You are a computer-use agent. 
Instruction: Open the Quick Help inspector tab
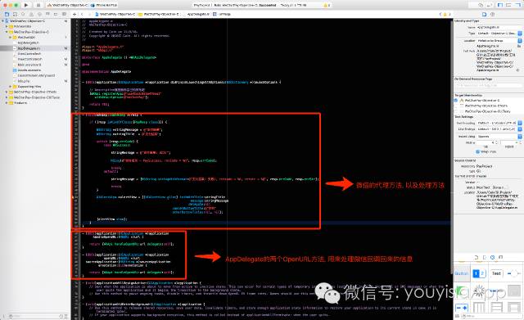[493, 15]
